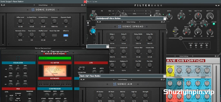Click the circled 2 marker in Filterbank
The image size is (221, 102).
click(181, 38)
